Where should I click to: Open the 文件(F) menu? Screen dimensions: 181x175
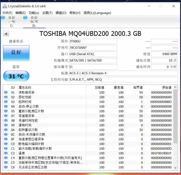[7, 13]
